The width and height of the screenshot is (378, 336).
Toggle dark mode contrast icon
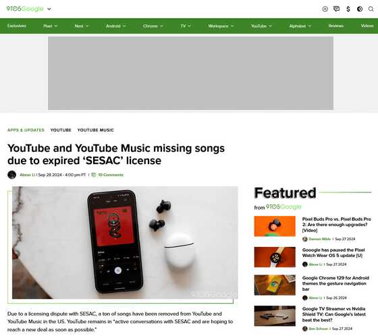click(x=359, y=9)
